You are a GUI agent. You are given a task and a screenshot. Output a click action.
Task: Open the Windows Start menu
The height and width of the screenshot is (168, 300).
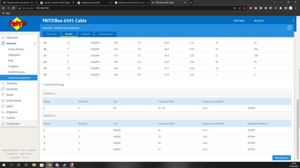click(x=3, y=165)
